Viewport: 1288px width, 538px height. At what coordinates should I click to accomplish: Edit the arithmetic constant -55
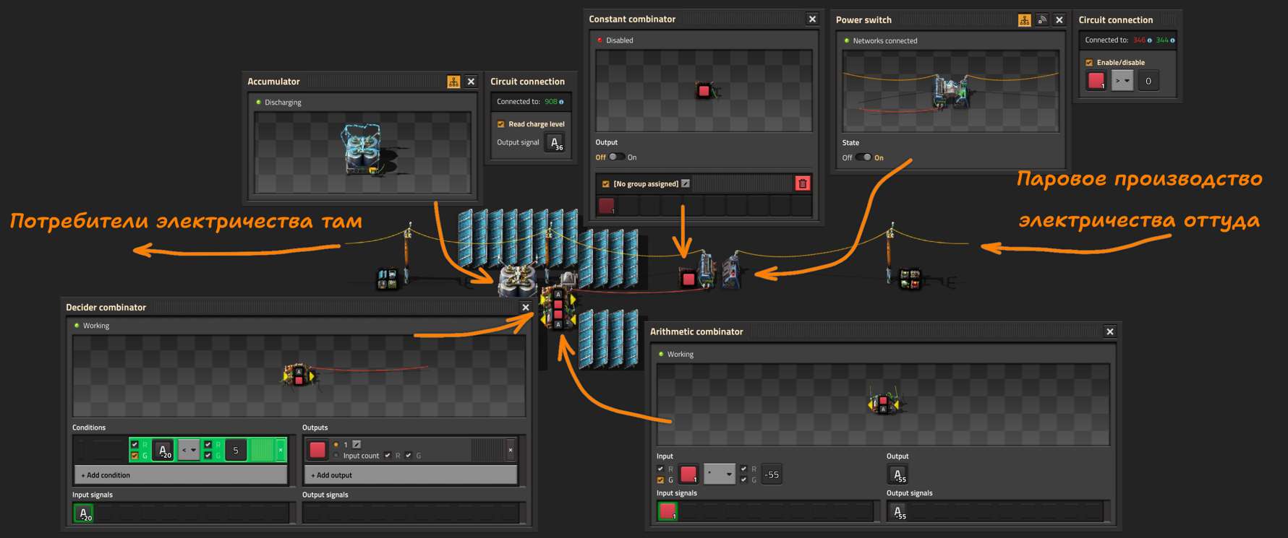[x=772, y=474]
